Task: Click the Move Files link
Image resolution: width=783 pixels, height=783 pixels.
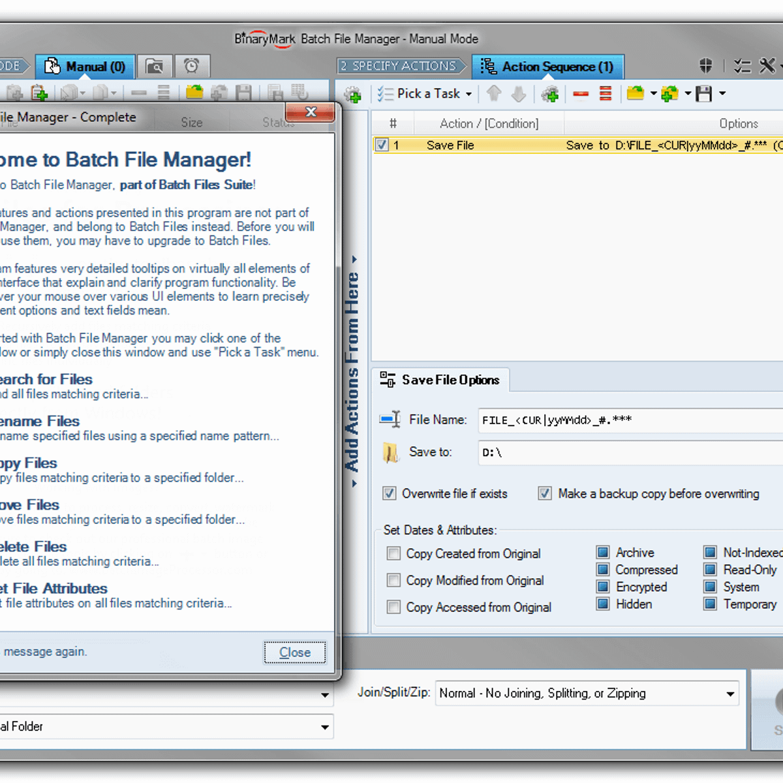Action: (29, 504)
